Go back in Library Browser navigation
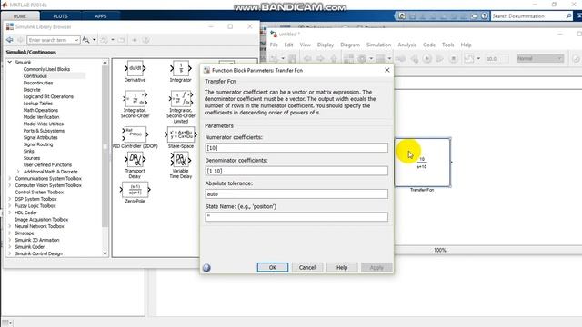 (10, 40)
